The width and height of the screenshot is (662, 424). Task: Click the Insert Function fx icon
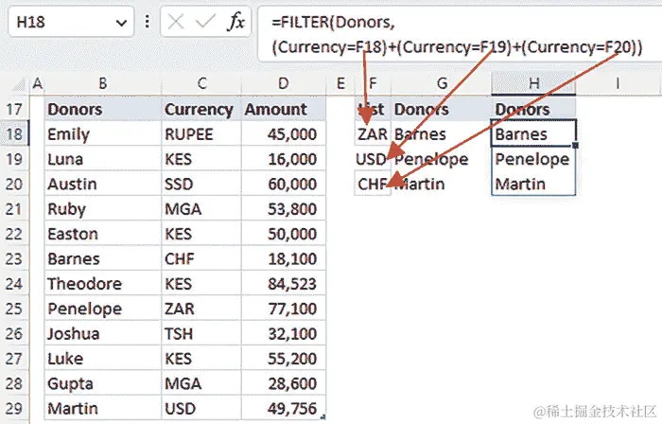click(235, 22)
